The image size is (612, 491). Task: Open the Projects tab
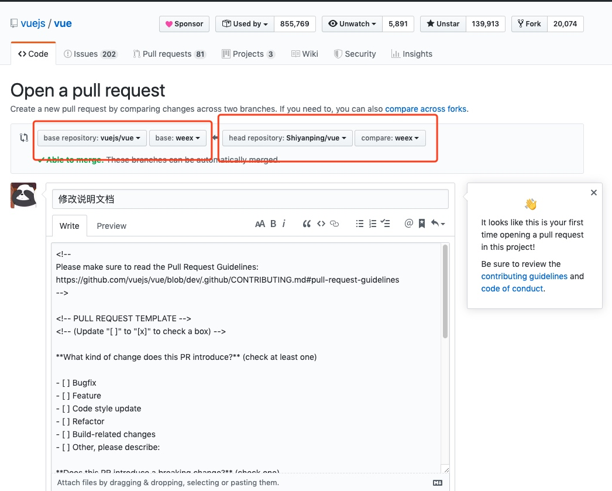pyautogui.click(x=248, y=54)
